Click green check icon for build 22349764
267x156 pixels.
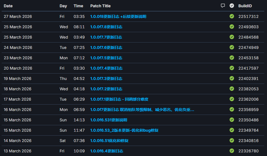click(x=232, y=130)
